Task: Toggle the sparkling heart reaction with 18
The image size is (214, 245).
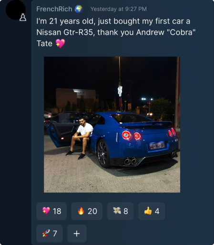Action: coord(51,211)
